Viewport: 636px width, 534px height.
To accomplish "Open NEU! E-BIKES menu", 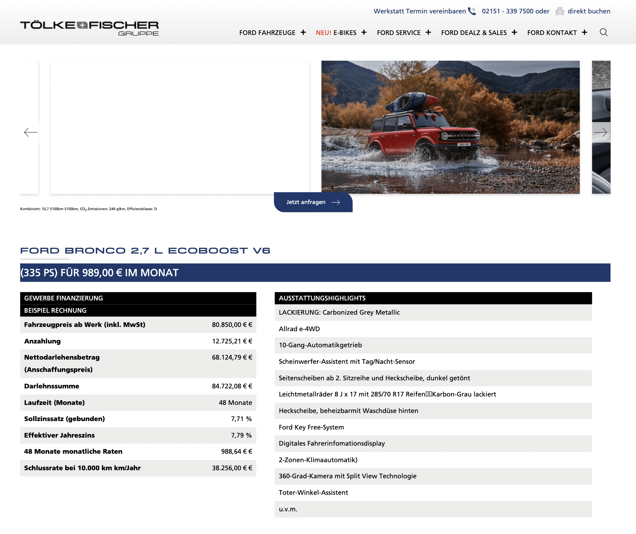I will (336, 33).
